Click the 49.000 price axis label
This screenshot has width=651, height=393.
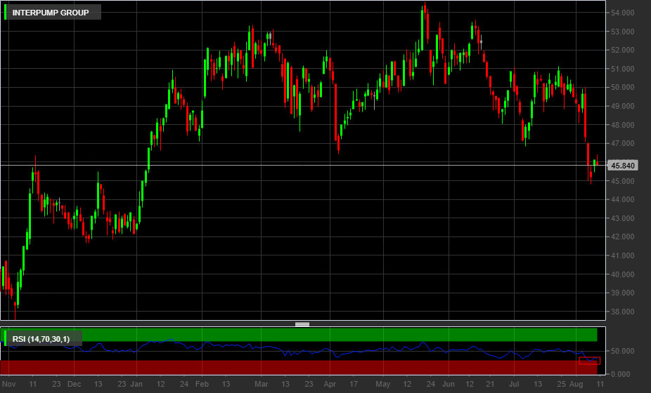tap(622, 106)
